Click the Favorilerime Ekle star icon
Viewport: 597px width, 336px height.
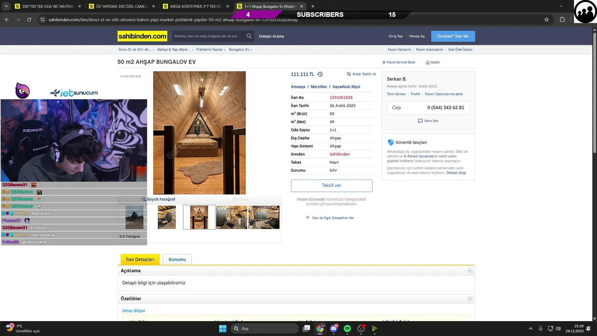tap(384, 62)
